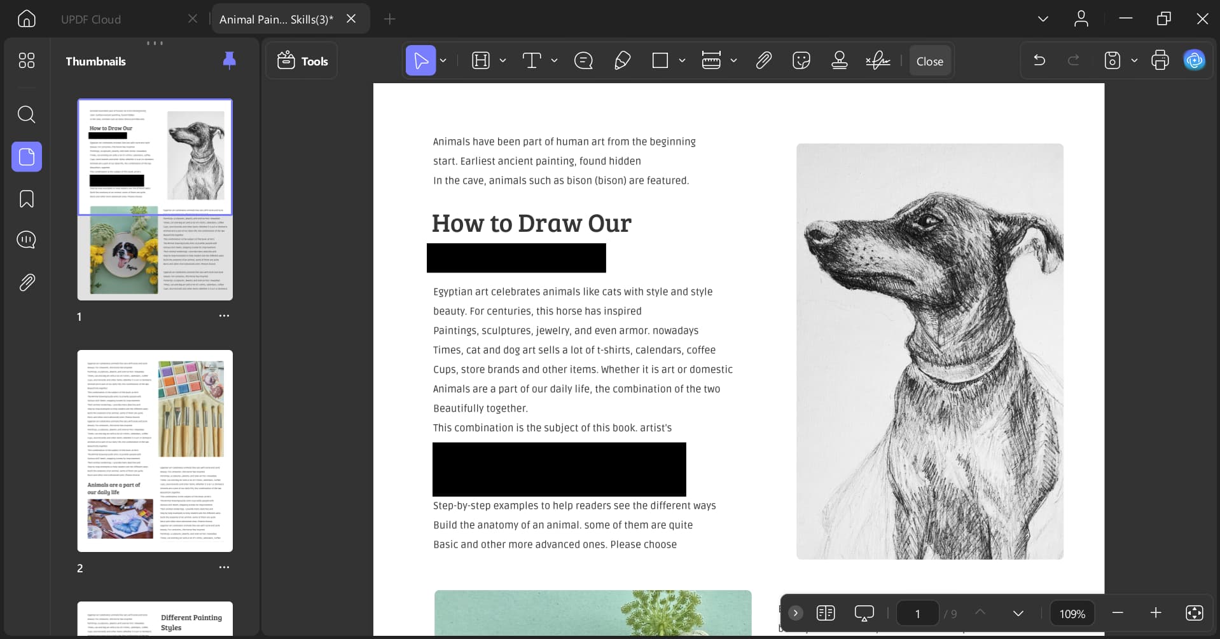
Task: Expand the shape rectangle tool dropdown
Action: click(x=682, y=61)
